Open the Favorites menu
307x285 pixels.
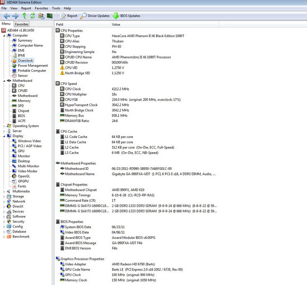(41, 8)
